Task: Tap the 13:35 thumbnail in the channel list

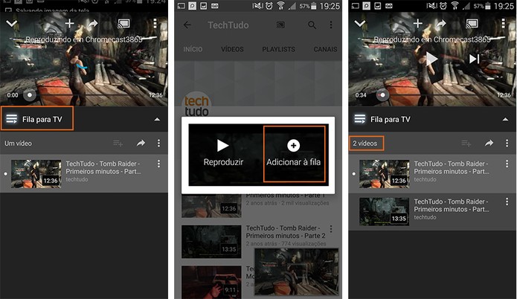Action: tap(211, 242)
